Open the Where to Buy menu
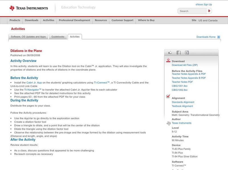Viewport: 228px width, 170px height. (146, 20)
